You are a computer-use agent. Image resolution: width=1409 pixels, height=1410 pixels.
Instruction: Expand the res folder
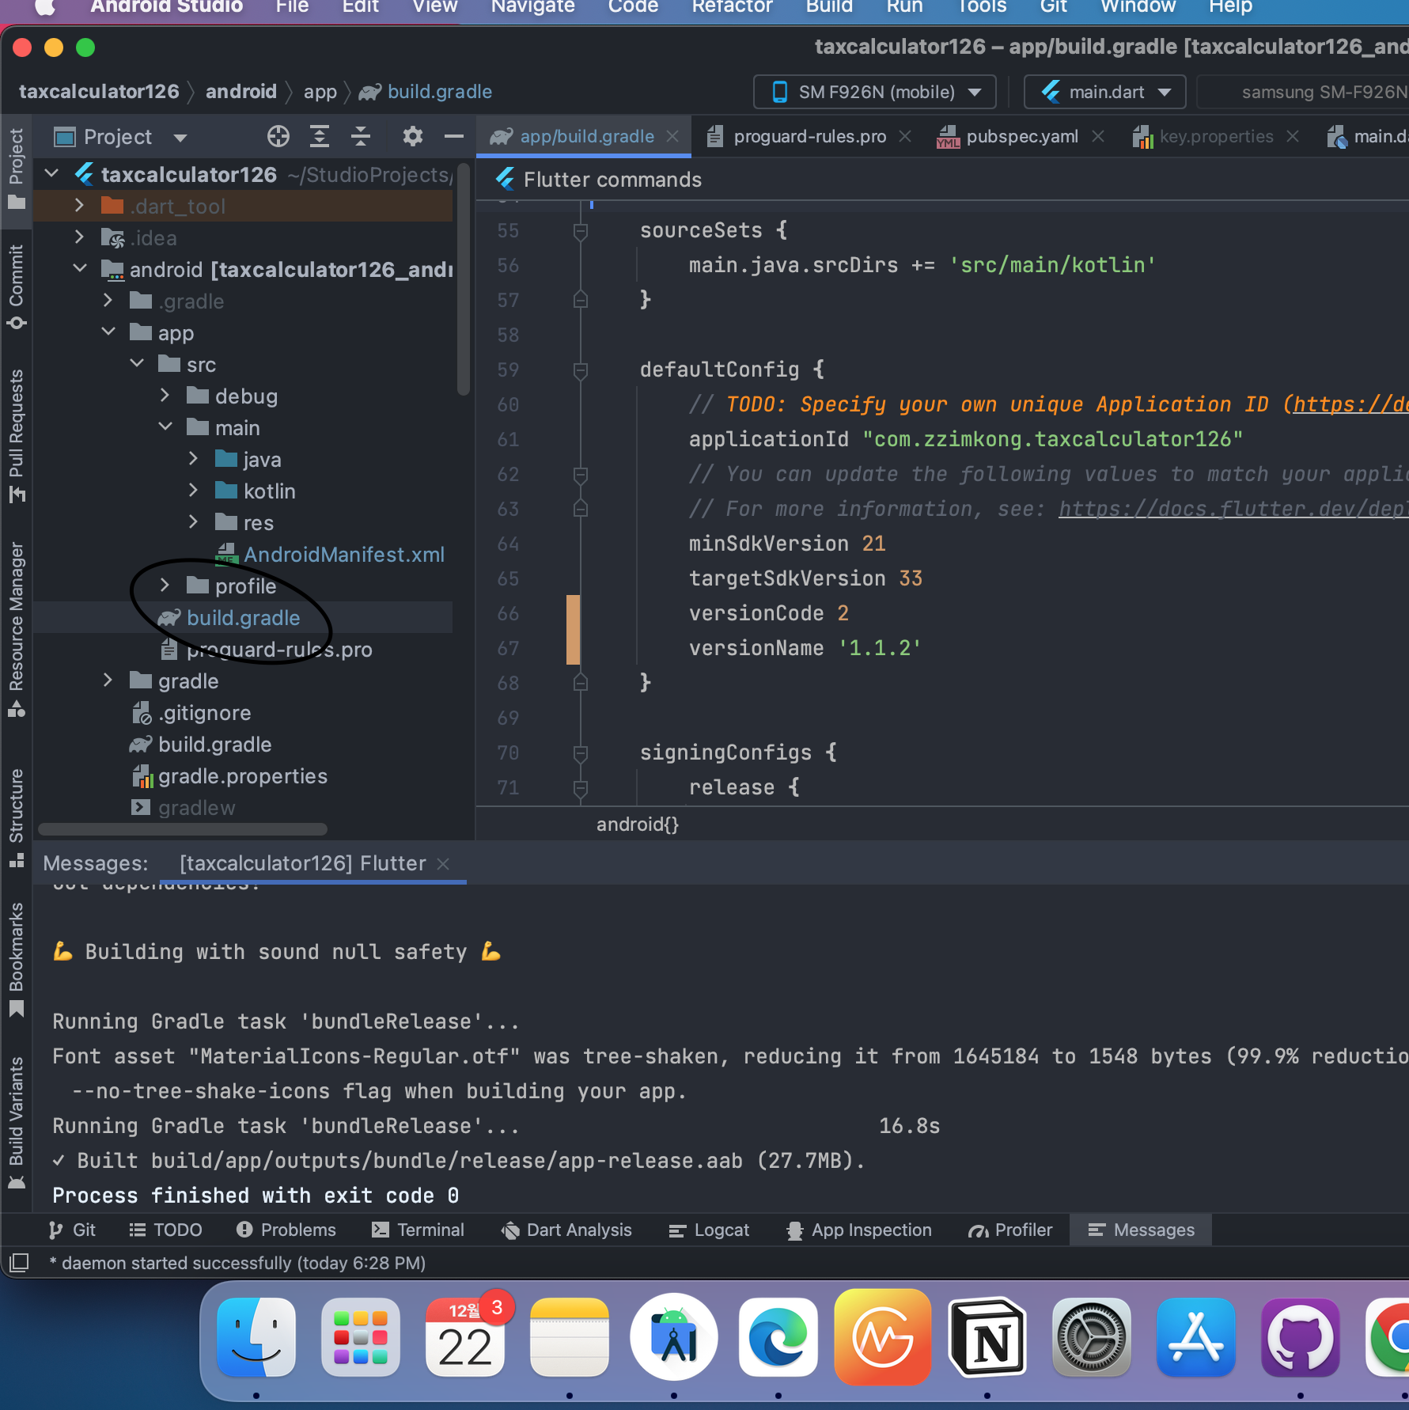pyautogui.click(x=193, y=522)
